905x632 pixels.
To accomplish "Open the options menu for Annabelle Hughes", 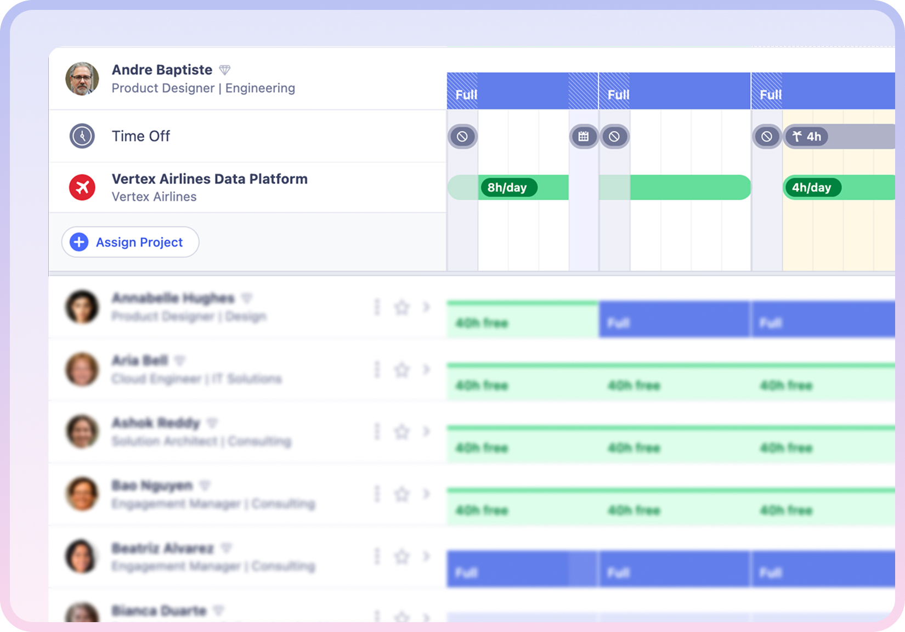I will [x=377, y=307].
